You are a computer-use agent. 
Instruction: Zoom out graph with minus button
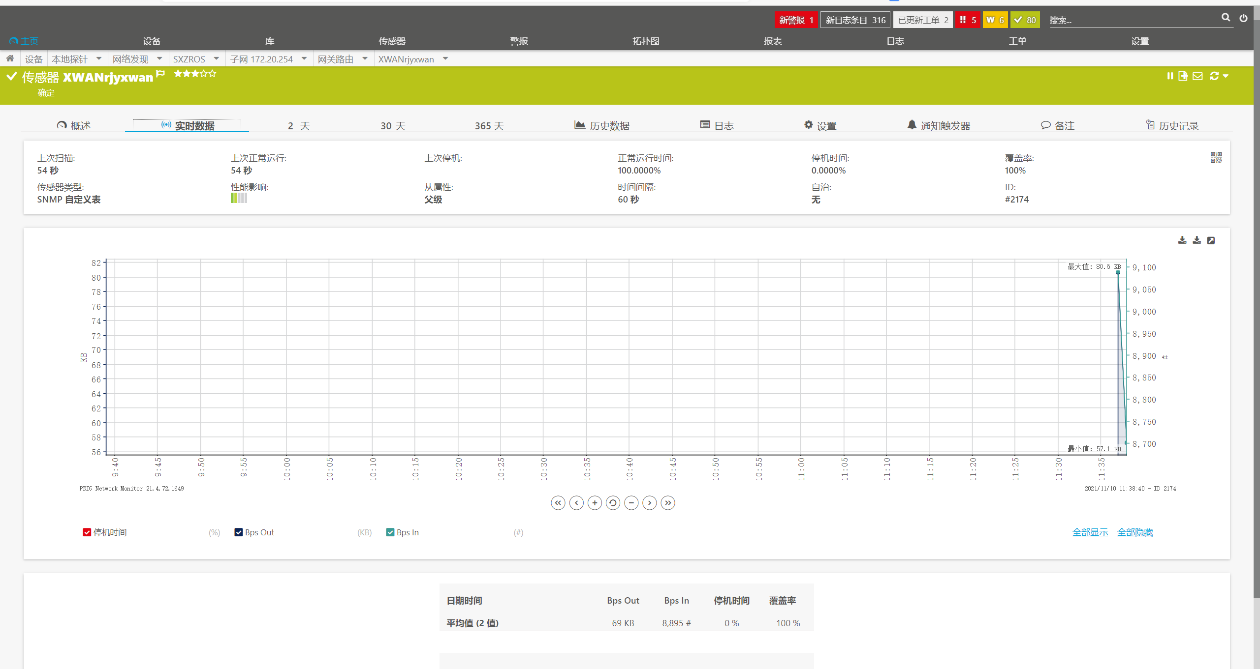[x=631, y=503]
